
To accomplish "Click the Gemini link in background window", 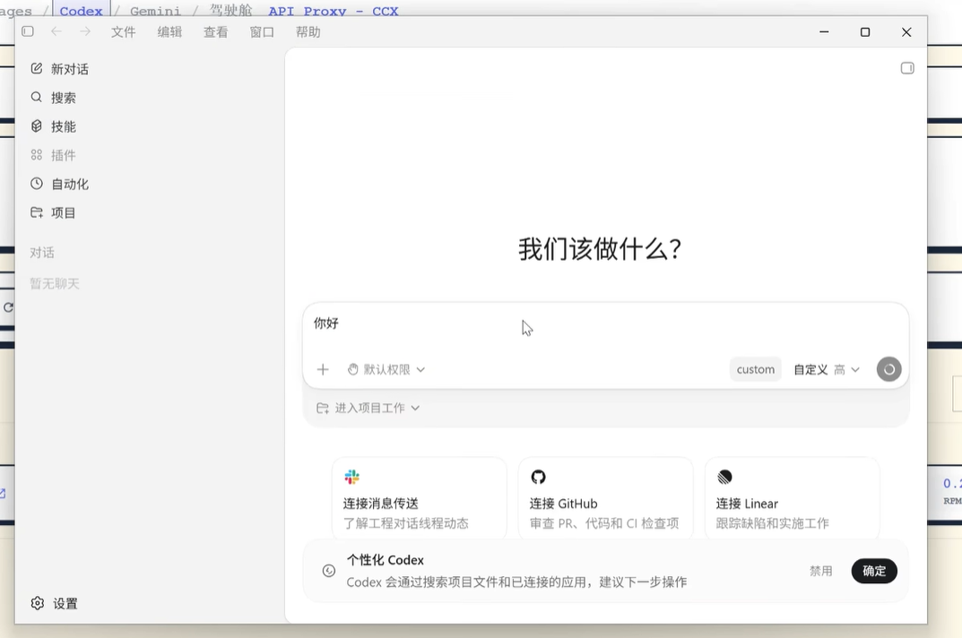I will 156,11.
